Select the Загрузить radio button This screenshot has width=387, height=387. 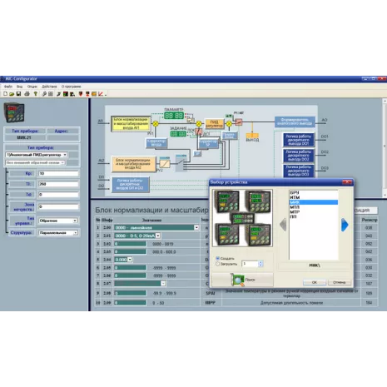coord(217,264)
